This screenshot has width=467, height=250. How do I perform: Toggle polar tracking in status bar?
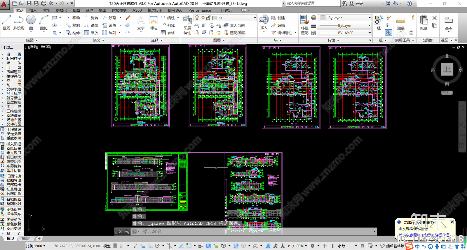pyautogui.click(x=158, y=246)
